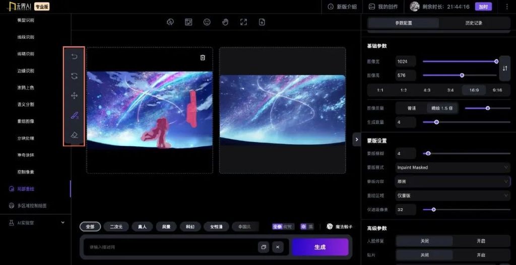Select the 二次元 style filter
This screenshot has height=265, width=516.
coord(116,227)
